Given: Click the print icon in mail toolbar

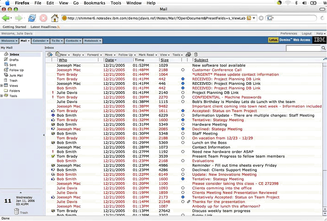Looking at the screenshot, I should click(188, 55).
